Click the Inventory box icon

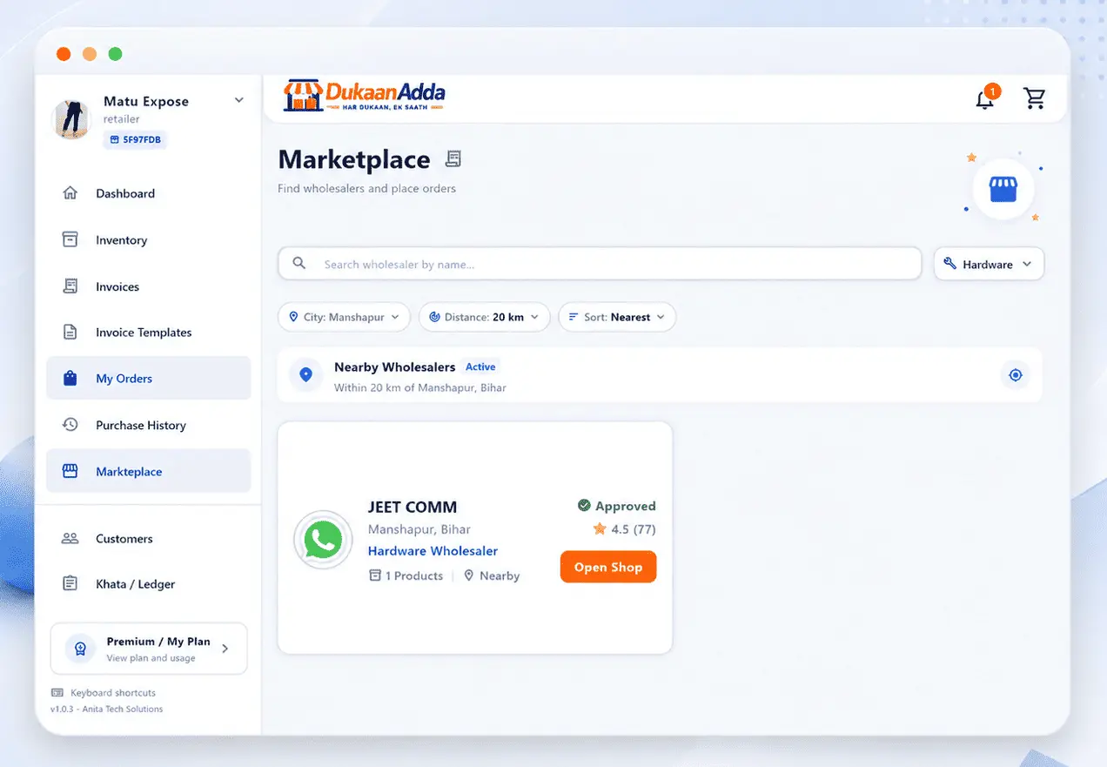pos(70,239)
